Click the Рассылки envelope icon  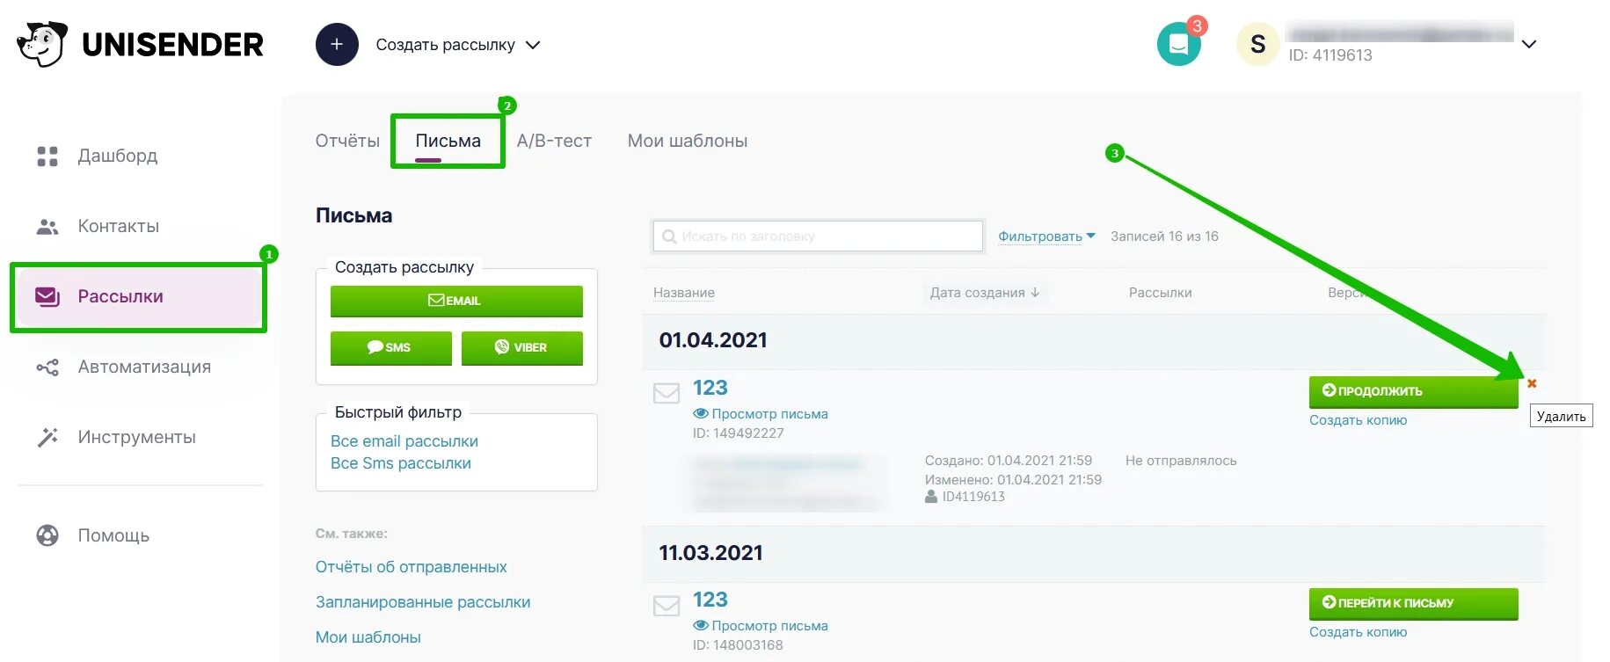(47, 296)
